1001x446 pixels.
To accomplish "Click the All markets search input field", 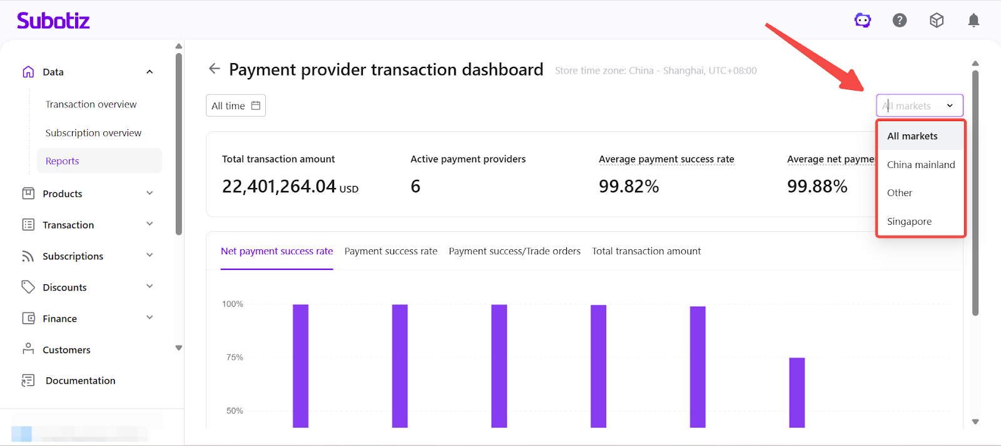I will click(910, 106).
